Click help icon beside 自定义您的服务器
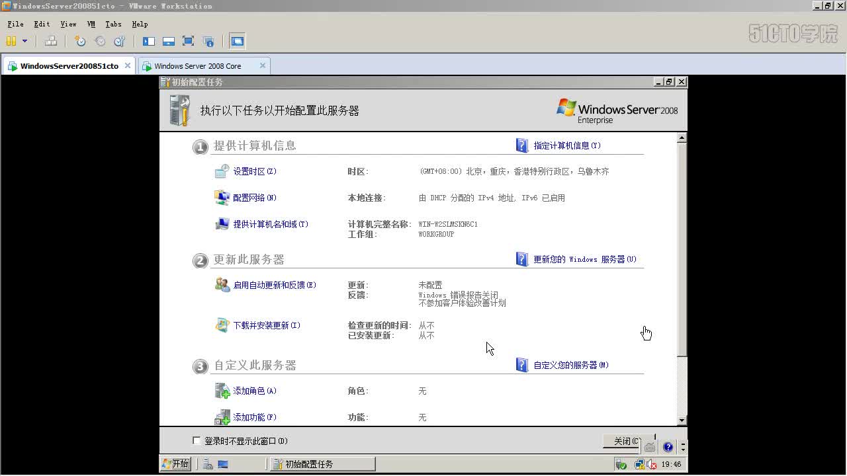This screenshot has height=476, width=847. point(522,365)
